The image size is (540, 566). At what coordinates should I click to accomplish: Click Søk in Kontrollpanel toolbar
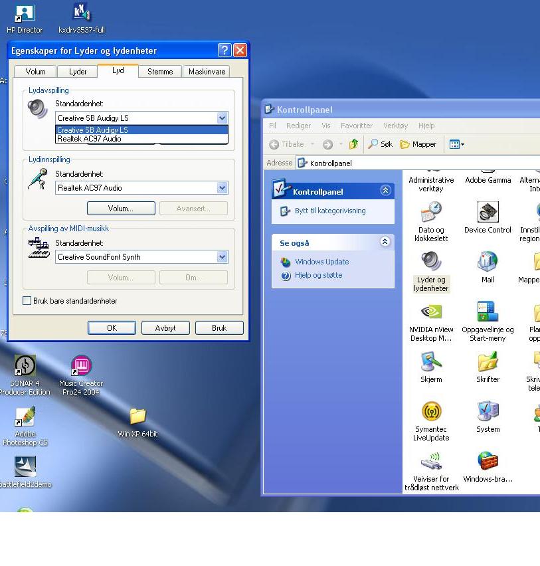(x=380, y=144)
